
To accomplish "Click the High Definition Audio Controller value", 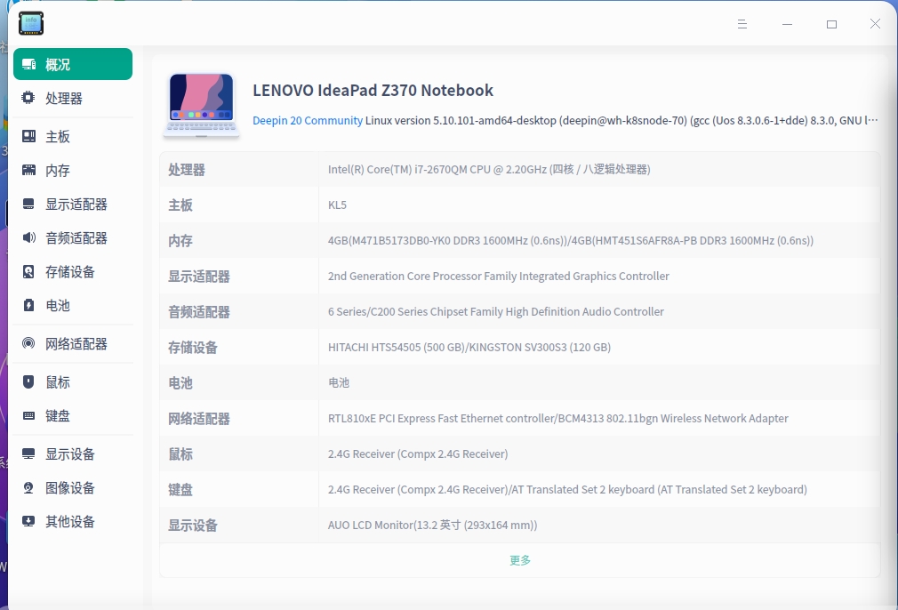I will click(496, 311).
